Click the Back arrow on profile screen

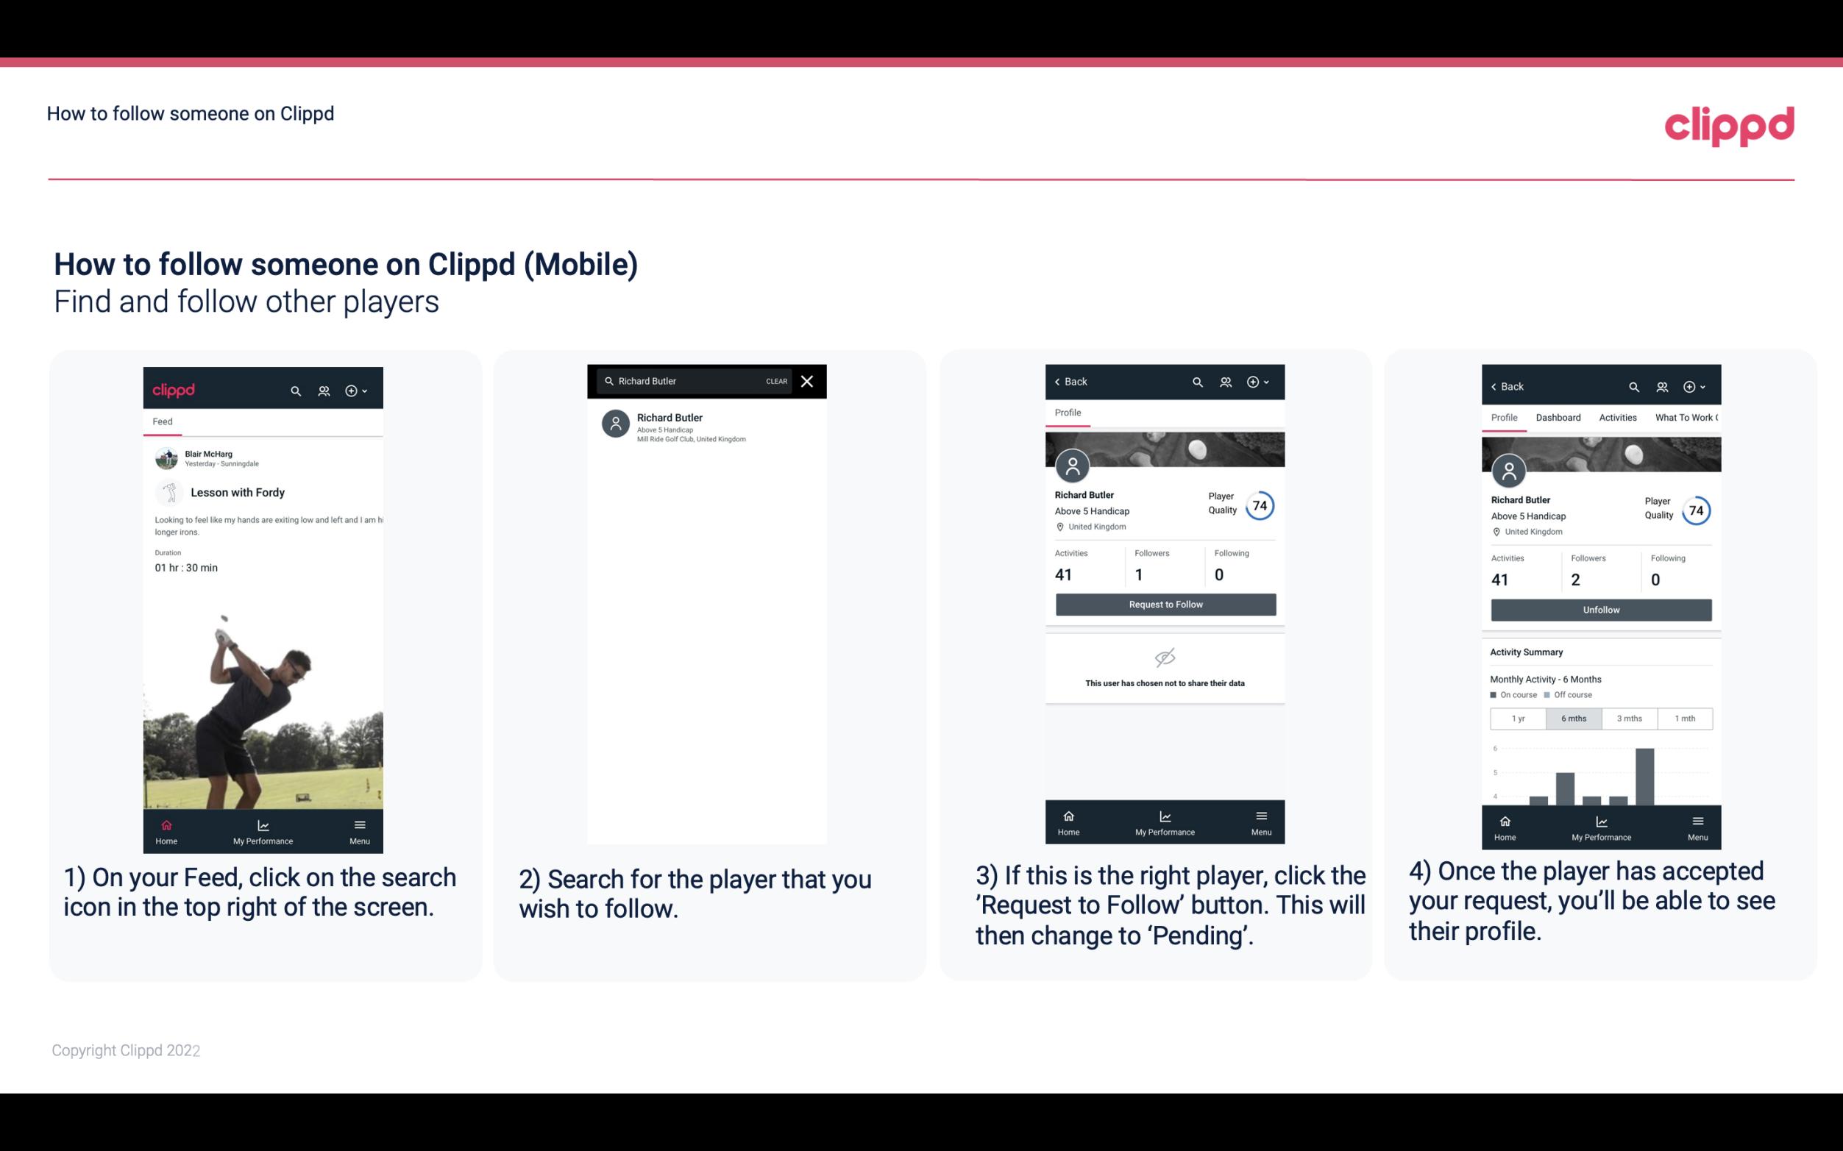tap(1062, 380)
